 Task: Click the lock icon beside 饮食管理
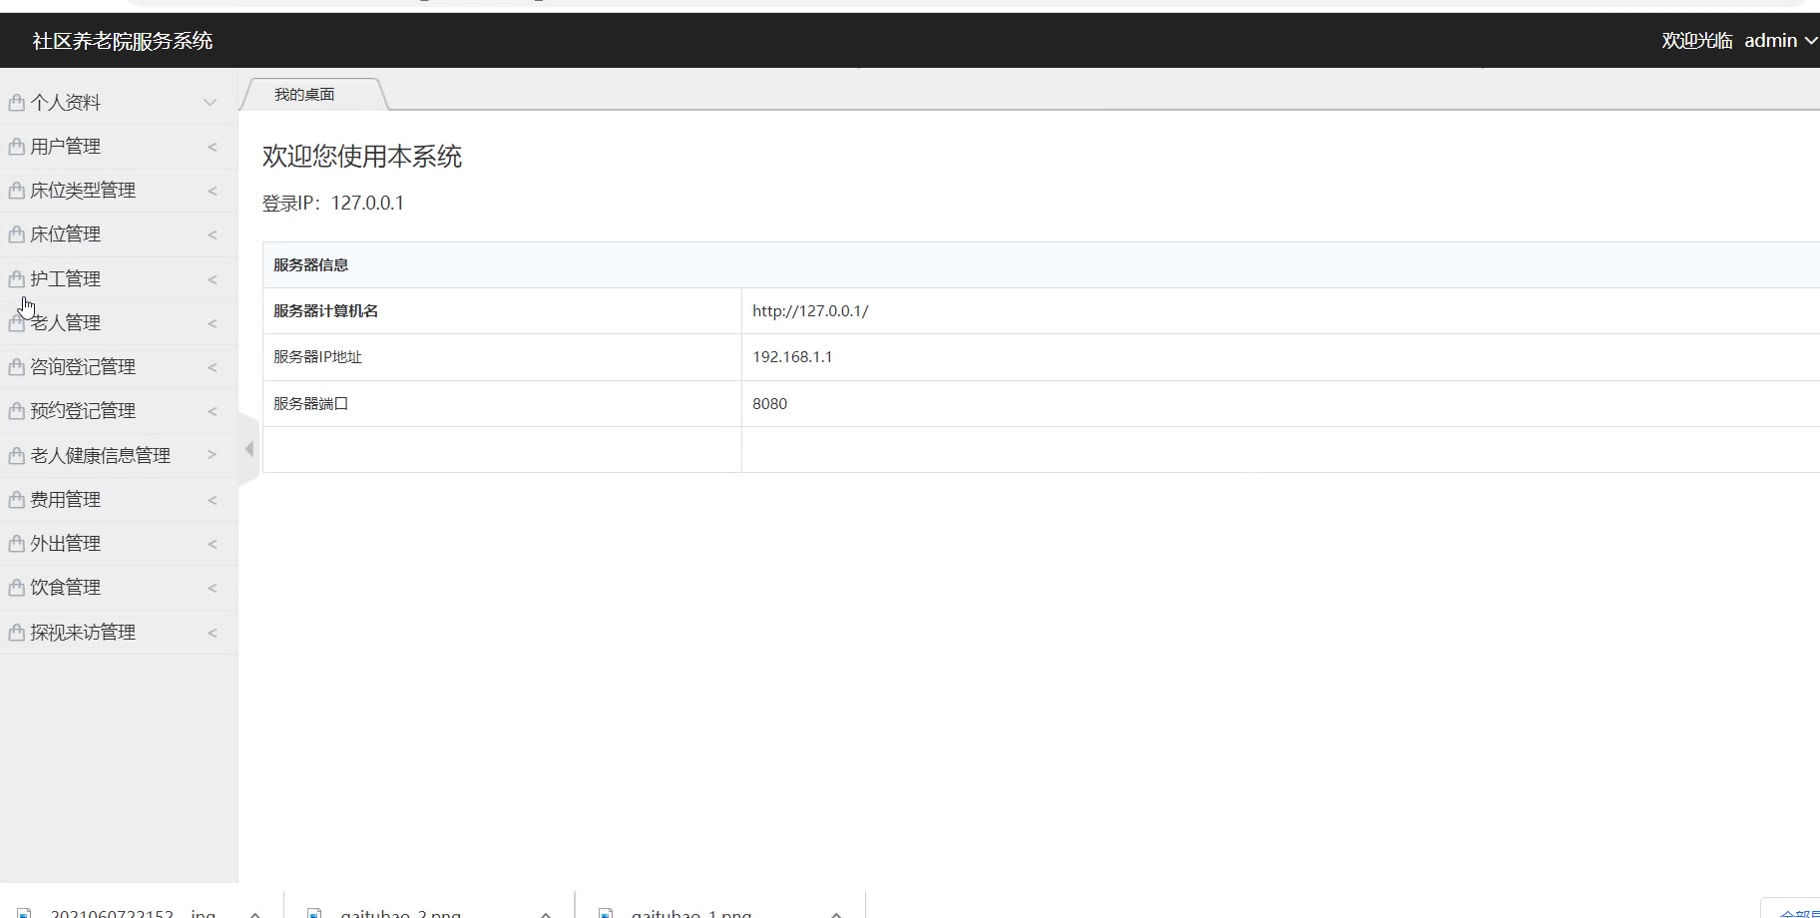pos(16,587)
